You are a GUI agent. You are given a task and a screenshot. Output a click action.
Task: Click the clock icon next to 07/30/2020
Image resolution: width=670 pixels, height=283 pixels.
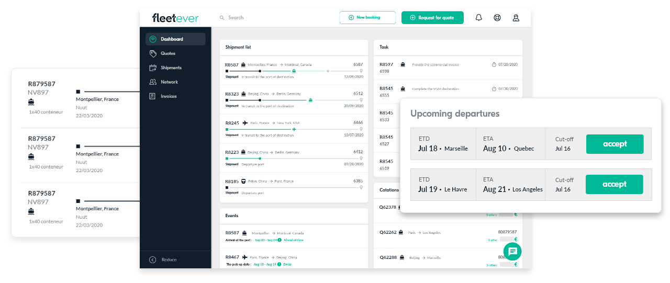[494, 89]
